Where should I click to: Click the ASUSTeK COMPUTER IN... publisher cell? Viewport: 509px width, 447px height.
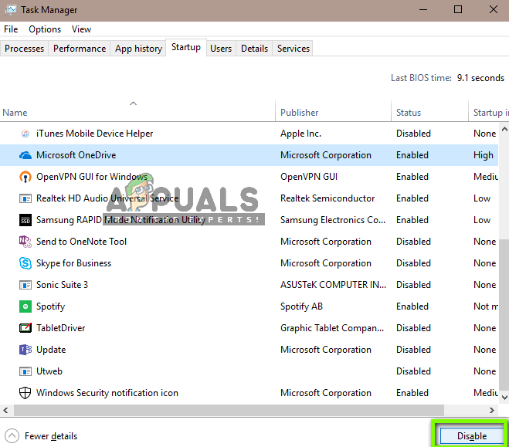pos(334,285)
